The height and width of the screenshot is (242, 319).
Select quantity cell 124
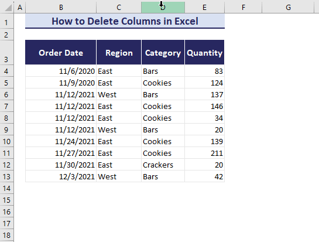pos(204,83)
